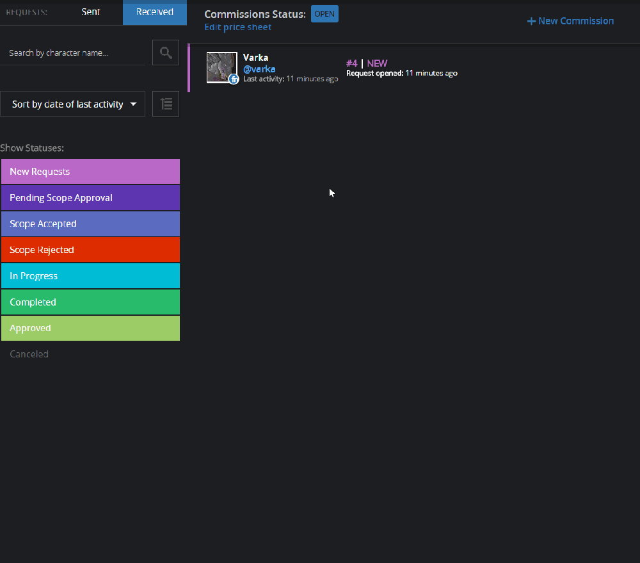Click the badge icon on Varka's avatar
The height and width of the screenshot is (563, 640).
pos(234,79)
